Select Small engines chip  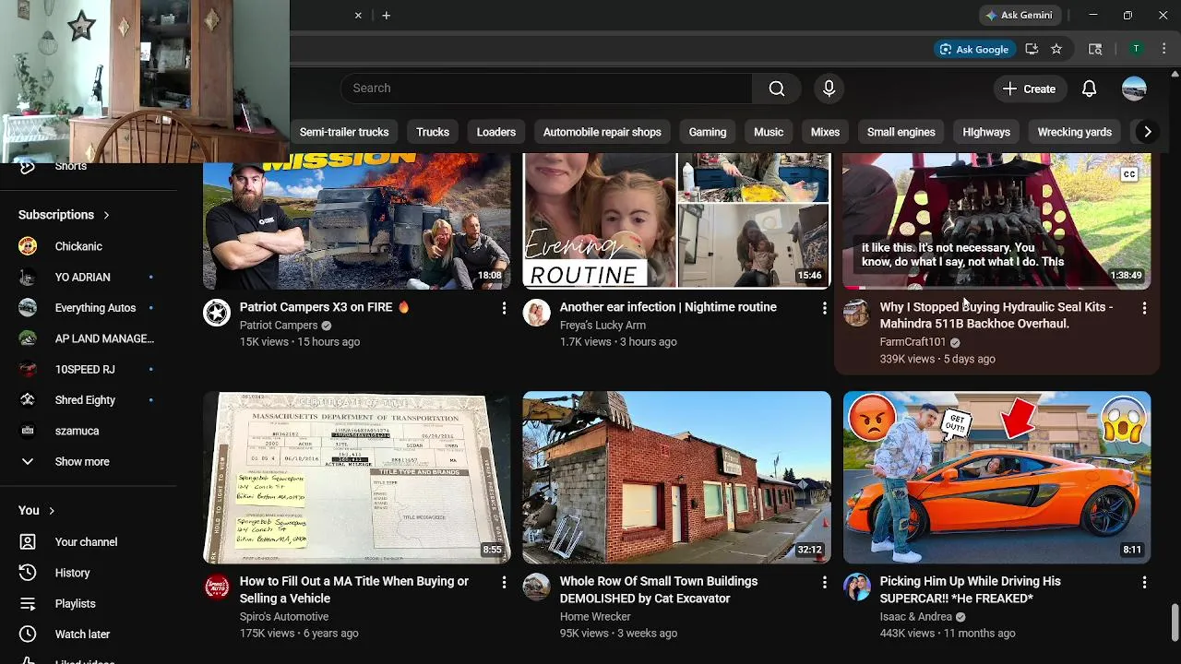pos(901,132)
